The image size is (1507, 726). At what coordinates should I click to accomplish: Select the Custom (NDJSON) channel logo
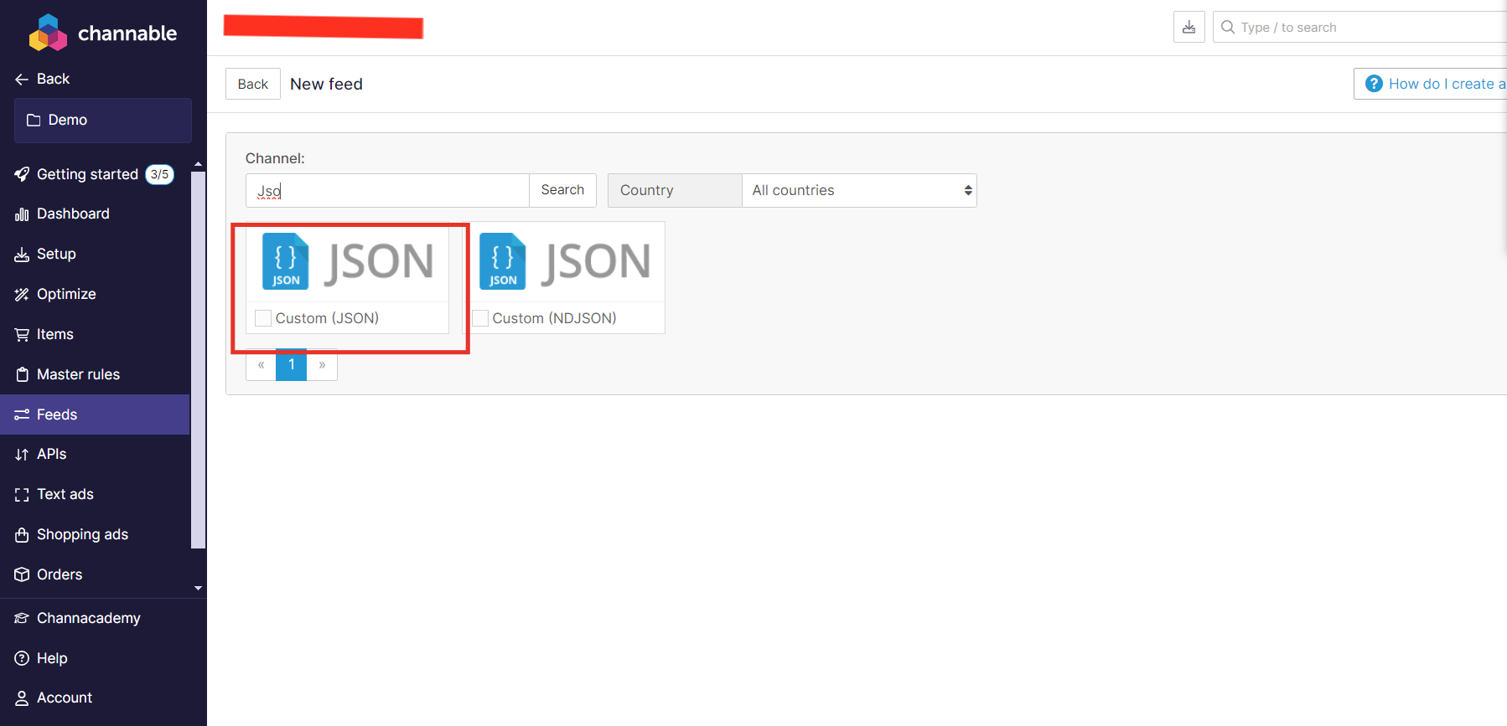pyautogui.click(x=564, y=262)
